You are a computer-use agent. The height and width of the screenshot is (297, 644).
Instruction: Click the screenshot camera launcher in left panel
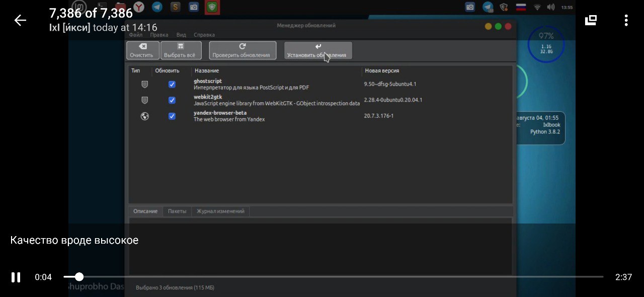(194, 7)
